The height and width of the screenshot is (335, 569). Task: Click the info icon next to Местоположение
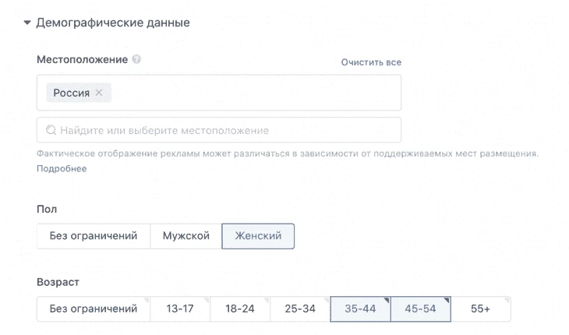click(x=136, y=59)
